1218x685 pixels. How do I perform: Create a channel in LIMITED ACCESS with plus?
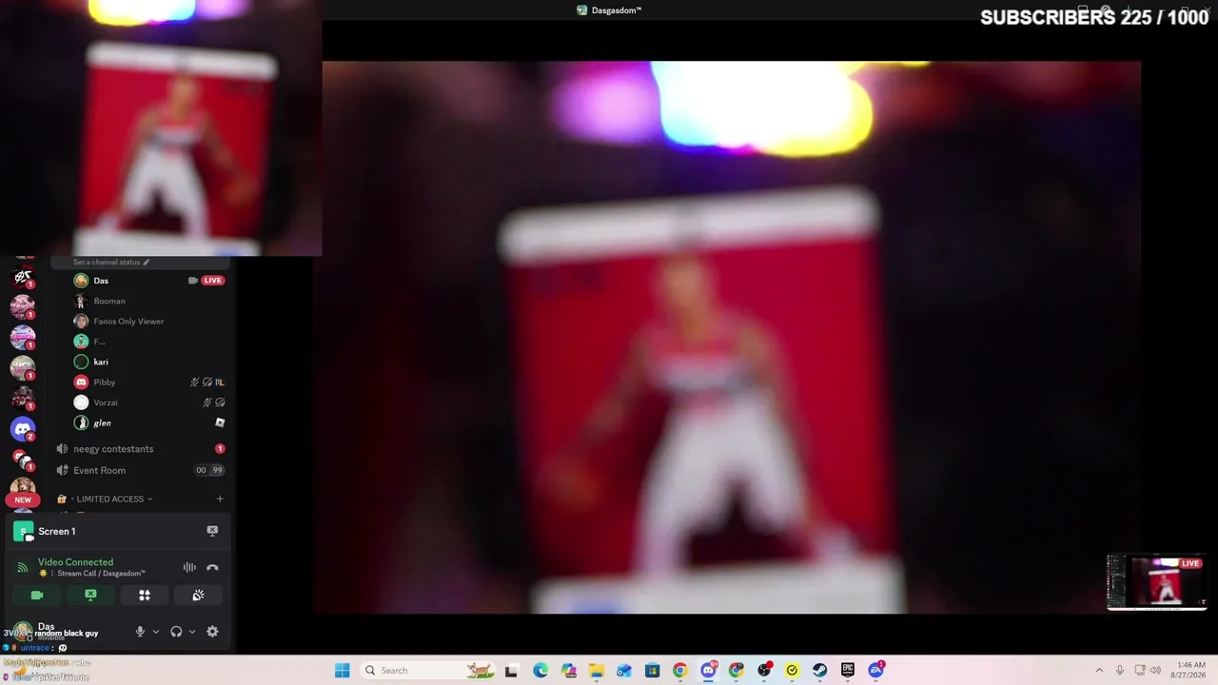[220, 499]
